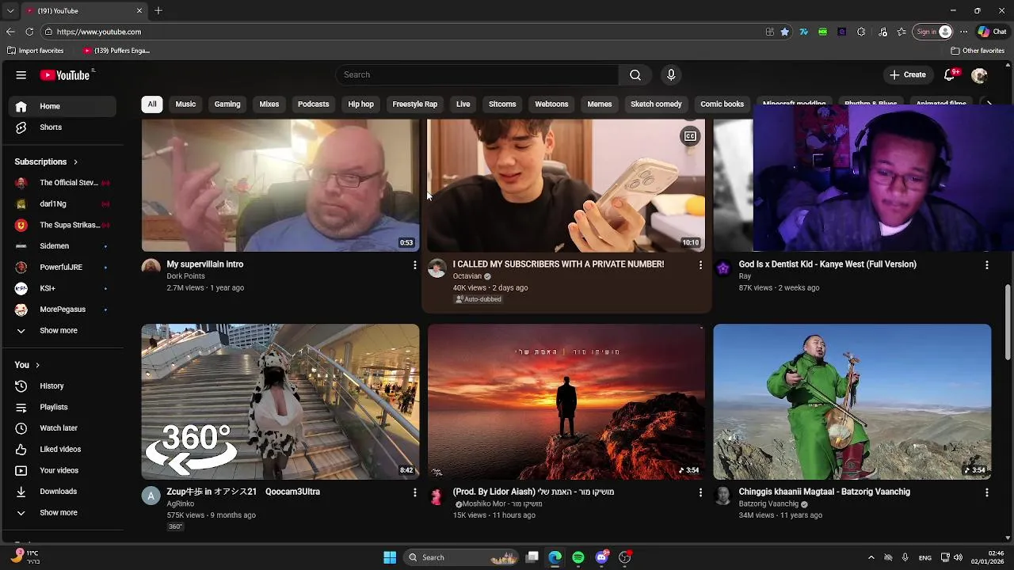Play the Chinggis khaanii Magtaal thumbnail
Viewport: 1014px width, 570px height.
[x=852, y=401]
